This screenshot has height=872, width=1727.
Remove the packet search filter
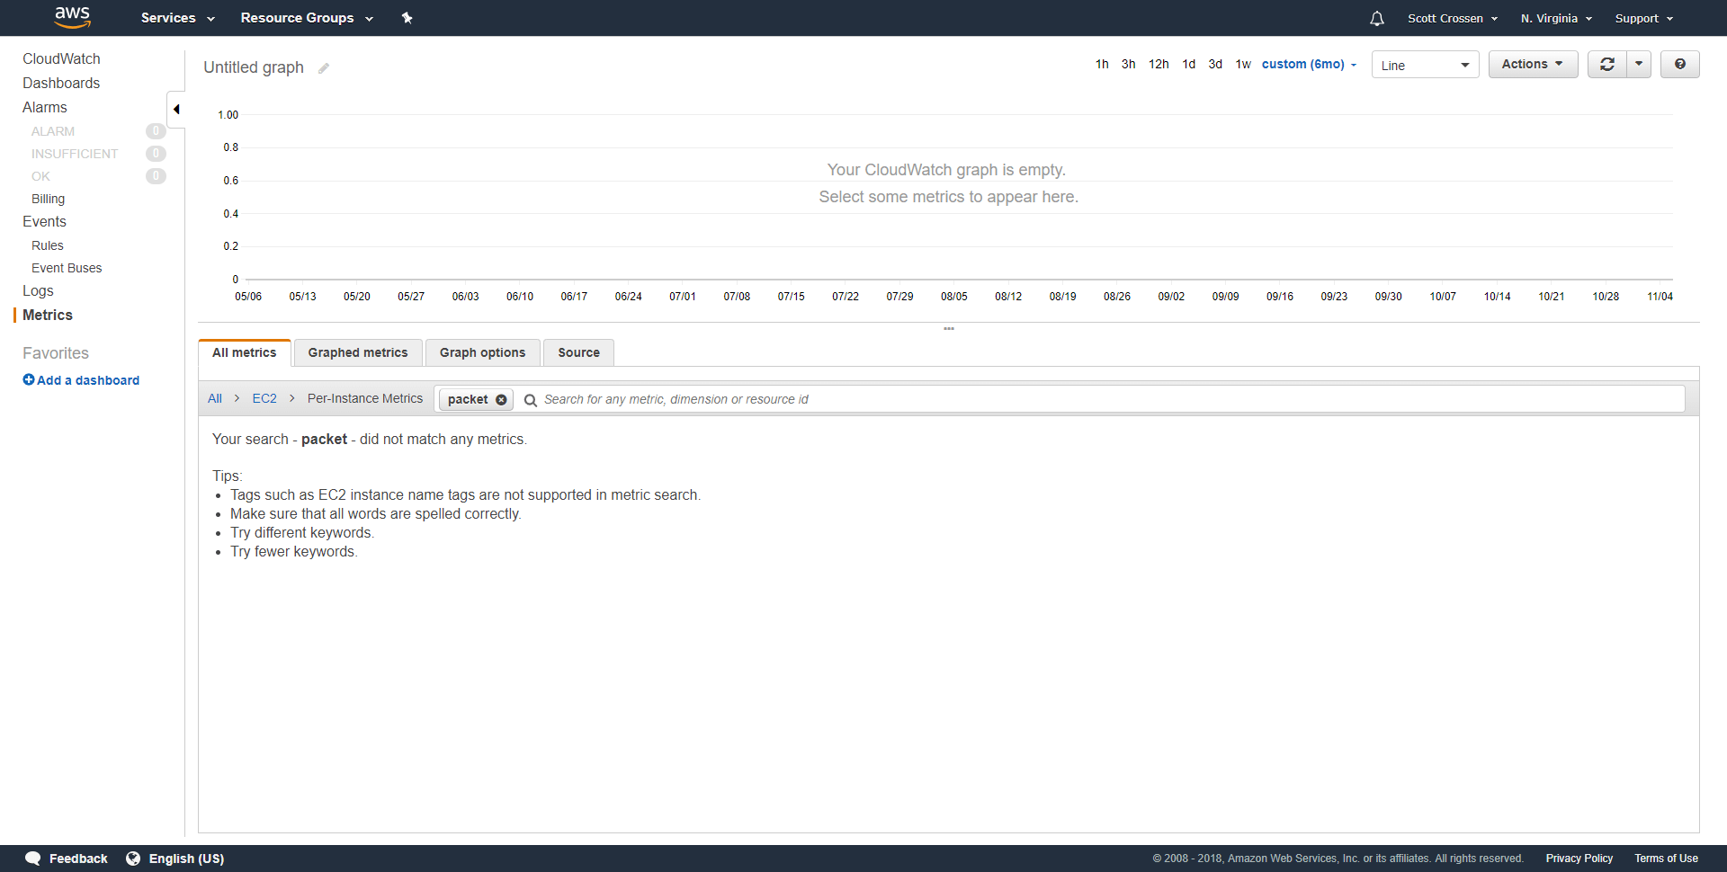pyautogui.click(x=501, y=400)
